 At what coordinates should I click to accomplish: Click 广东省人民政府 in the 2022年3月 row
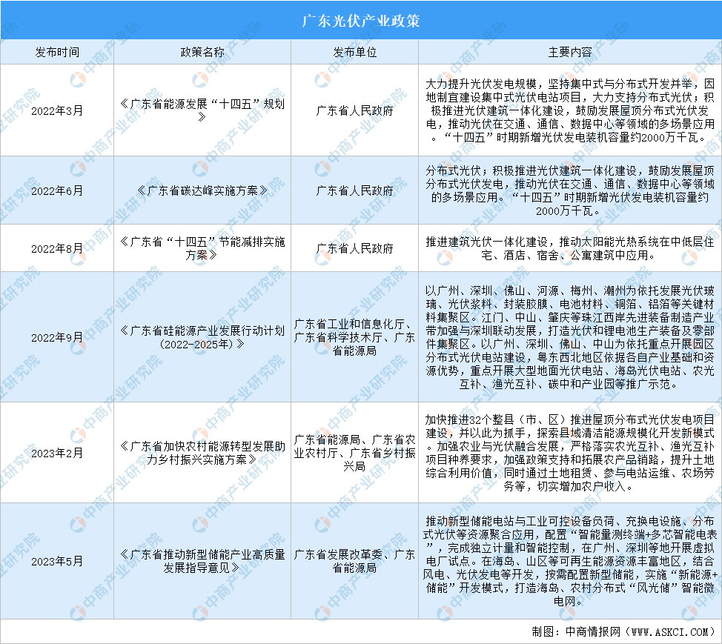pos(354,110)
